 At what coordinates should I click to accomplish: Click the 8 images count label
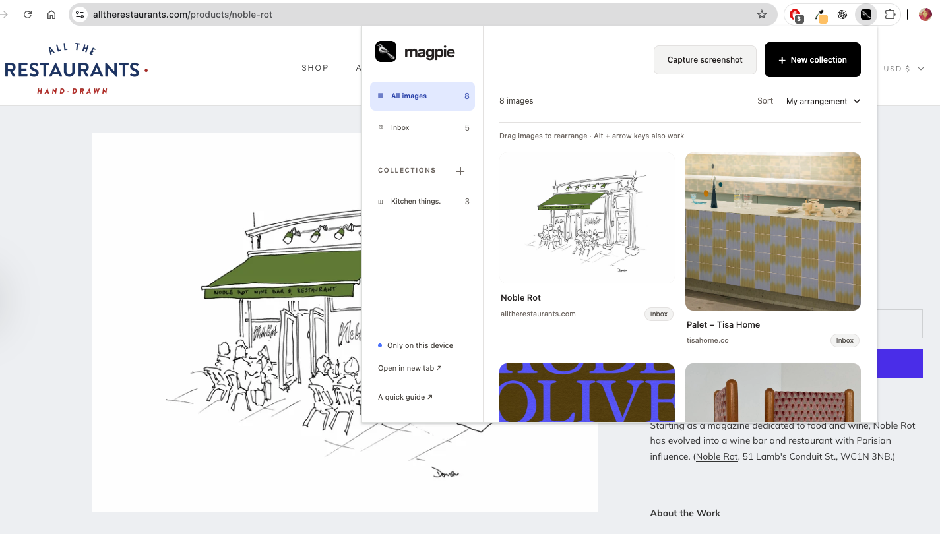click(517, 101)
